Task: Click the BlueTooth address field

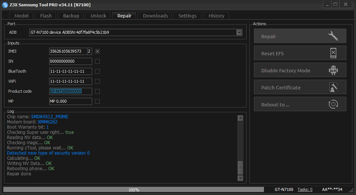Action: (x=71, y=71)
